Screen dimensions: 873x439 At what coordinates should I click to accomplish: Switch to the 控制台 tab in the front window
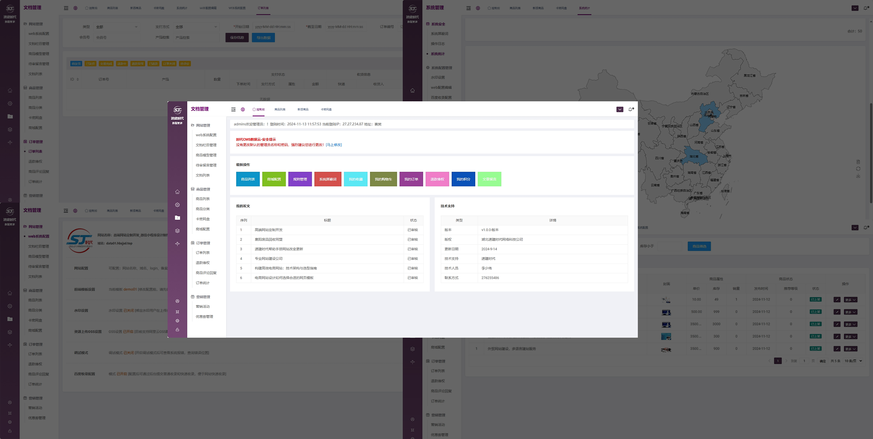(258, 110)
